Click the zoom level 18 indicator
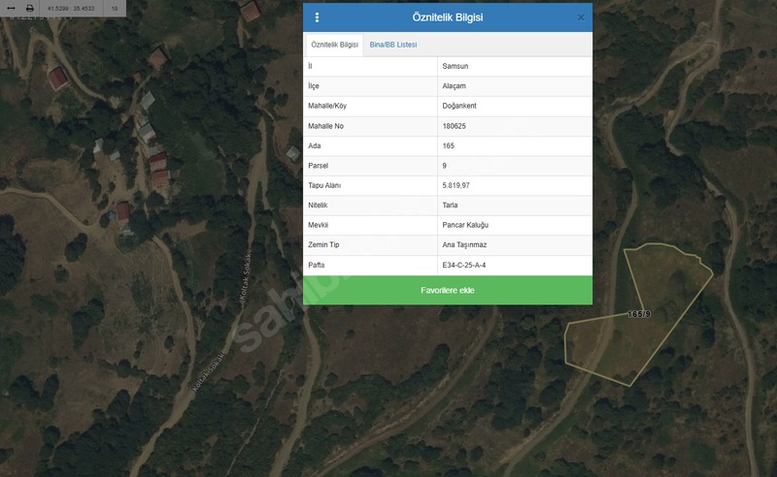The height and width of the screenshot is (477, 777). coord(115,9)
